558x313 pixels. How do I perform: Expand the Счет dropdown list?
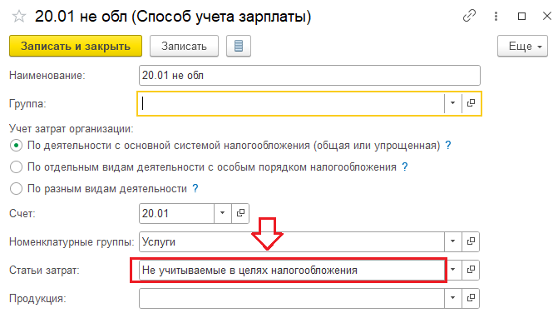pyautogui.click(x=222, y=213)
